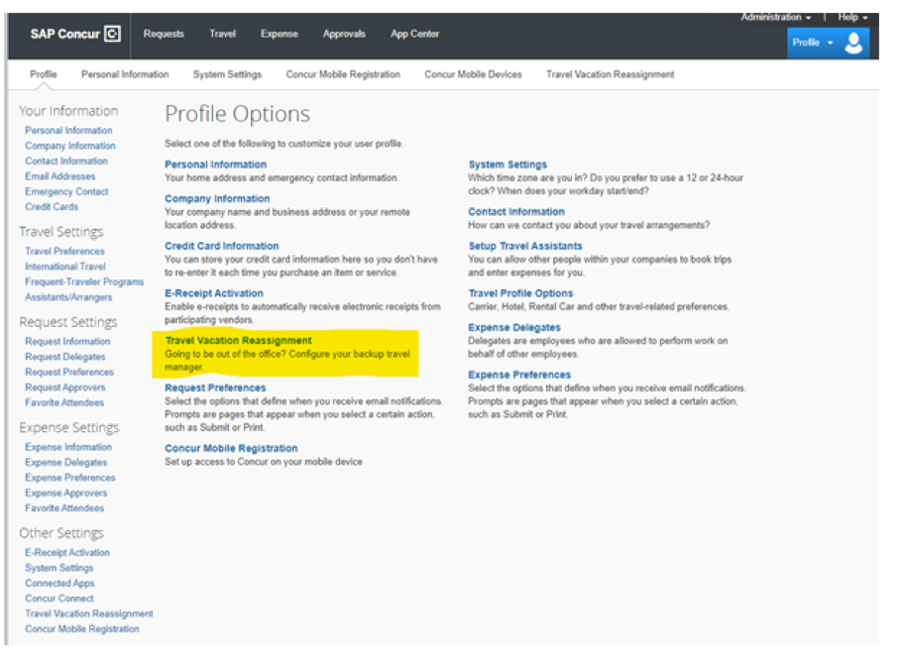Screen dimensions: 904x666
Task: Open the Travel Profile Options link
Action: (x=520, y=293)
